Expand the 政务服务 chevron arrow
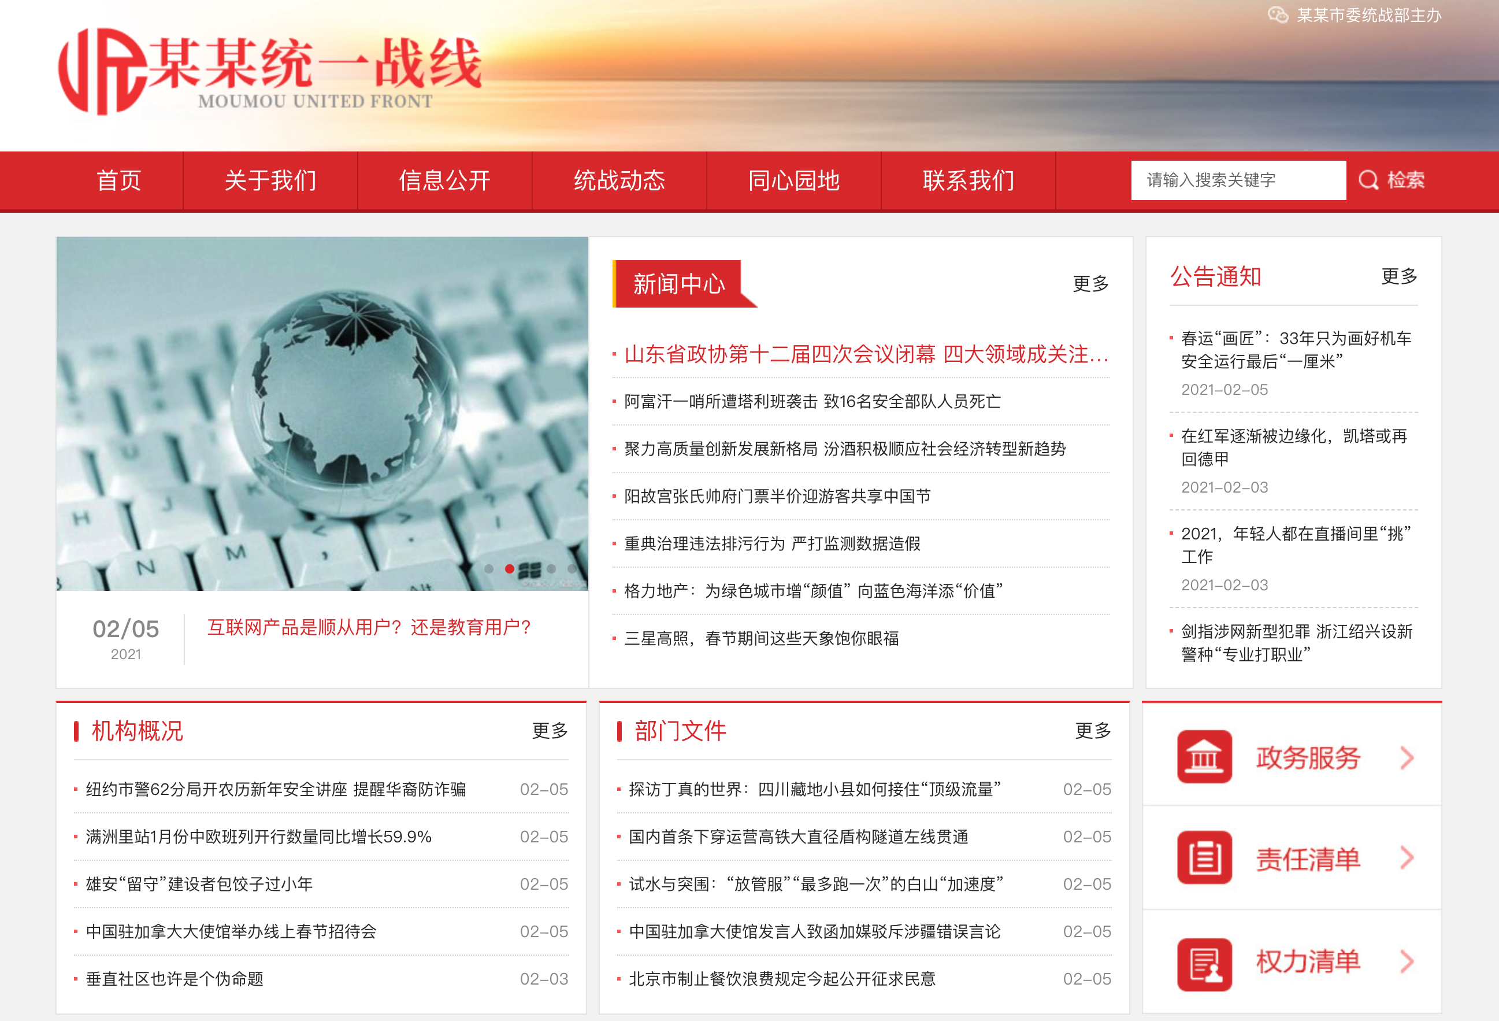The width and height of the screenshot is (1499, 1021). [1407, 758]
